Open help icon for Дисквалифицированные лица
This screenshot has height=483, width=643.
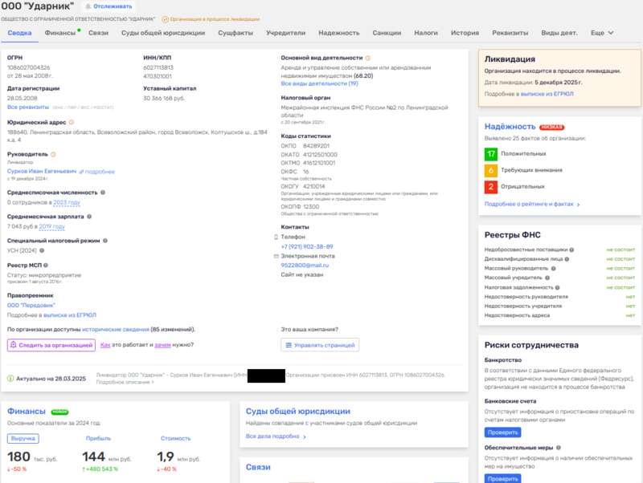567,259
